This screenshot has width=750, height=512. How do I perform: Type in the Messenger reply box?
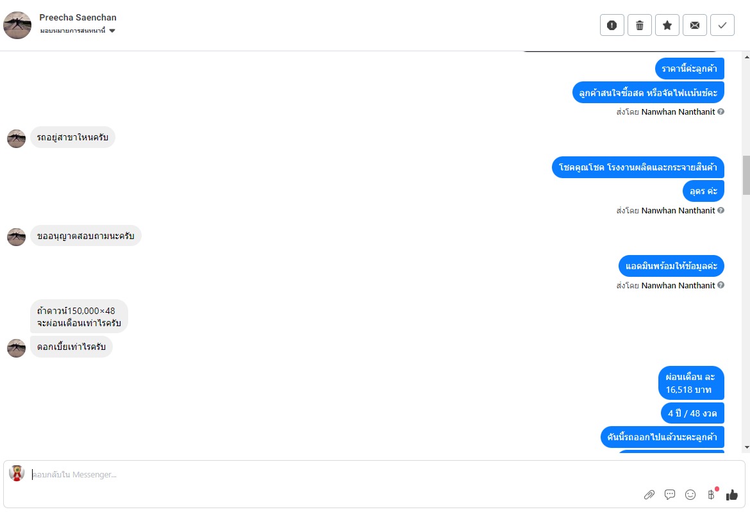coord(321,475)
